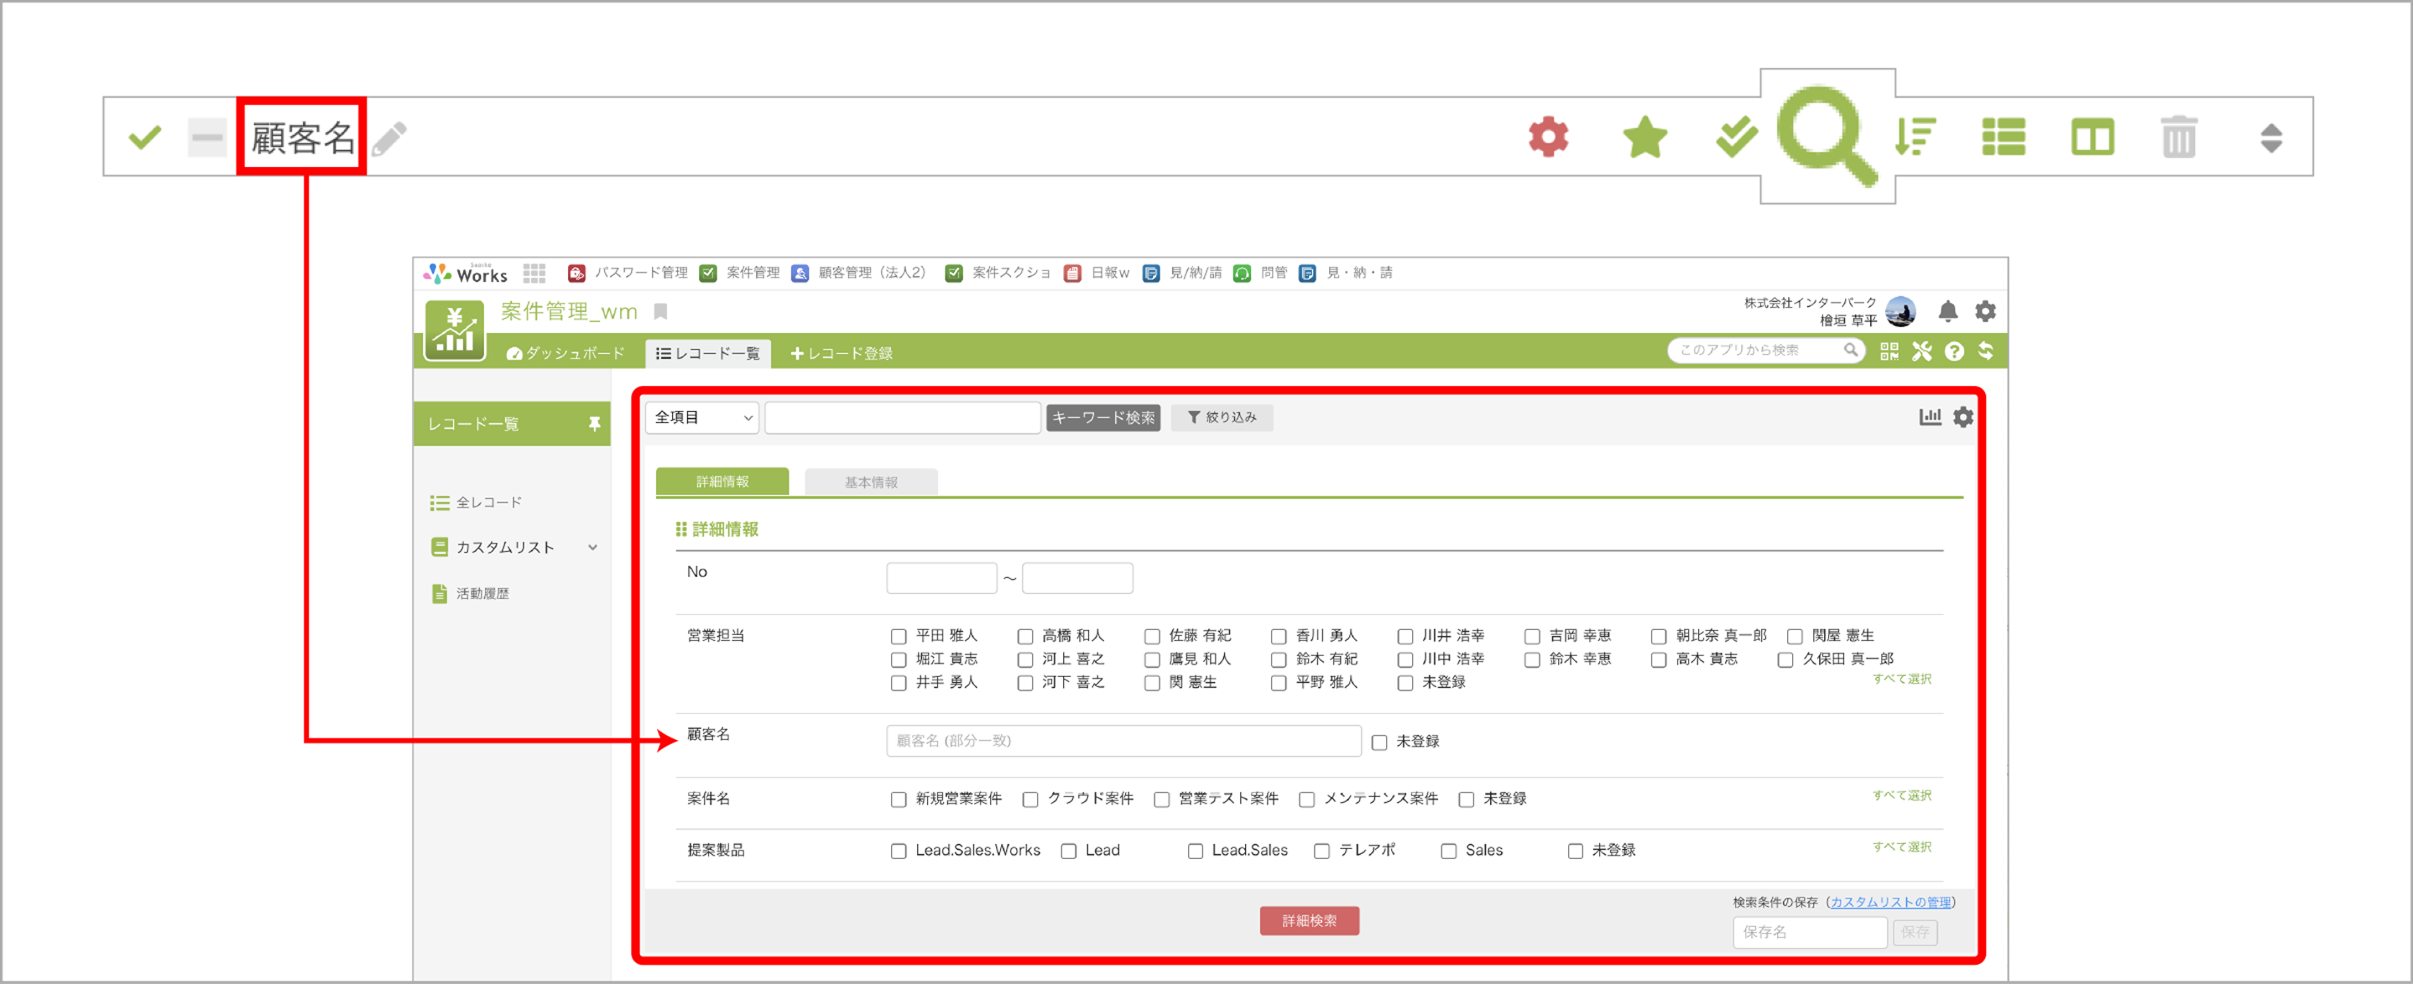Open パスワード管理 app in top bar
This screenshot has height=984, width=2413.
[x=628, y=273]
